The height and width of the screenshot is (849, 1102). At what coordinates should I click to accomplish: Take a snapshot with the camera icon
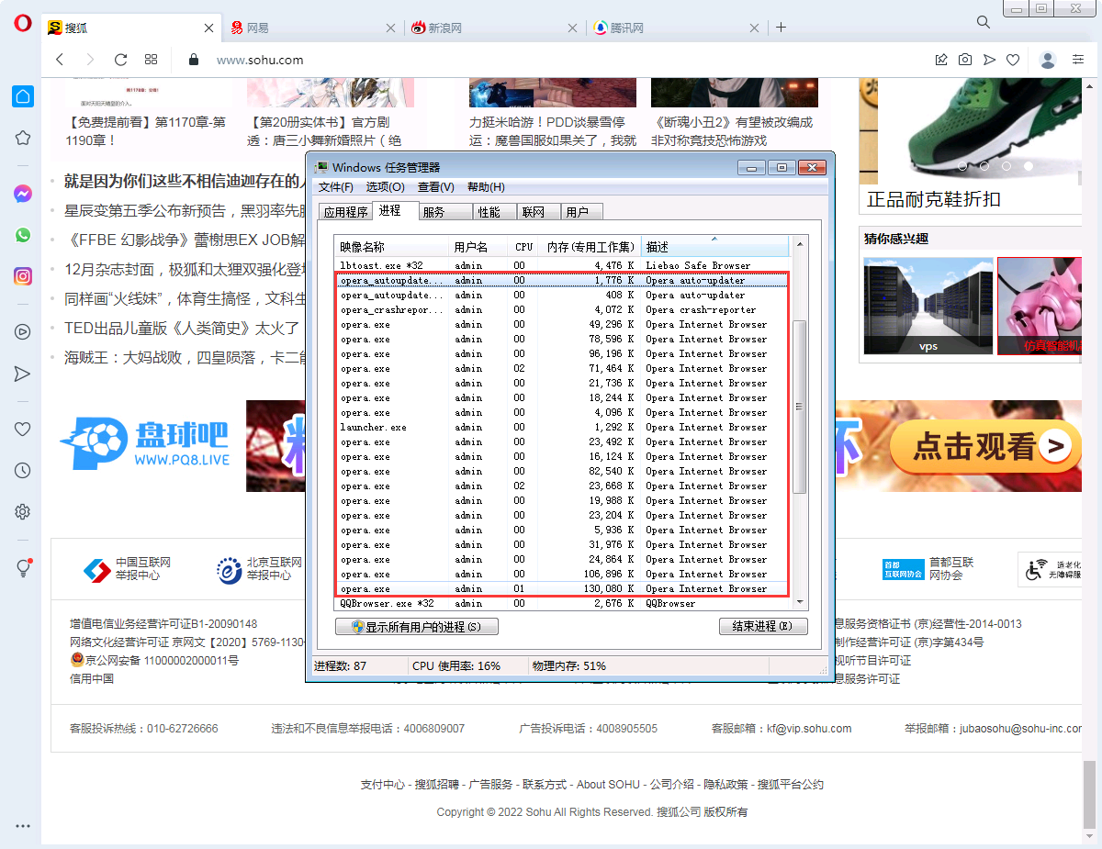pos(965,60)
